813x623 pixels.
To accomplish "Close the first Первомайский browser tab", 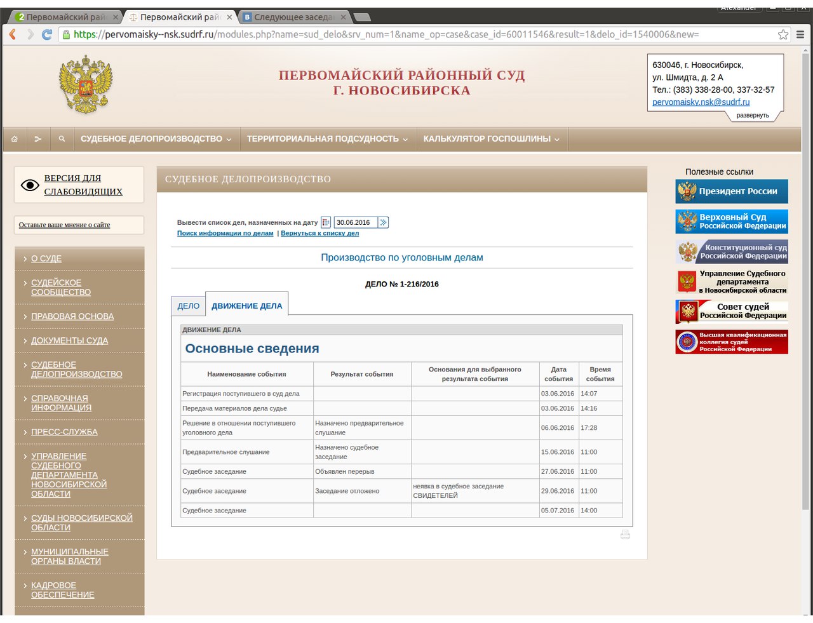I will pyautogui.click(x=116, y=17).
